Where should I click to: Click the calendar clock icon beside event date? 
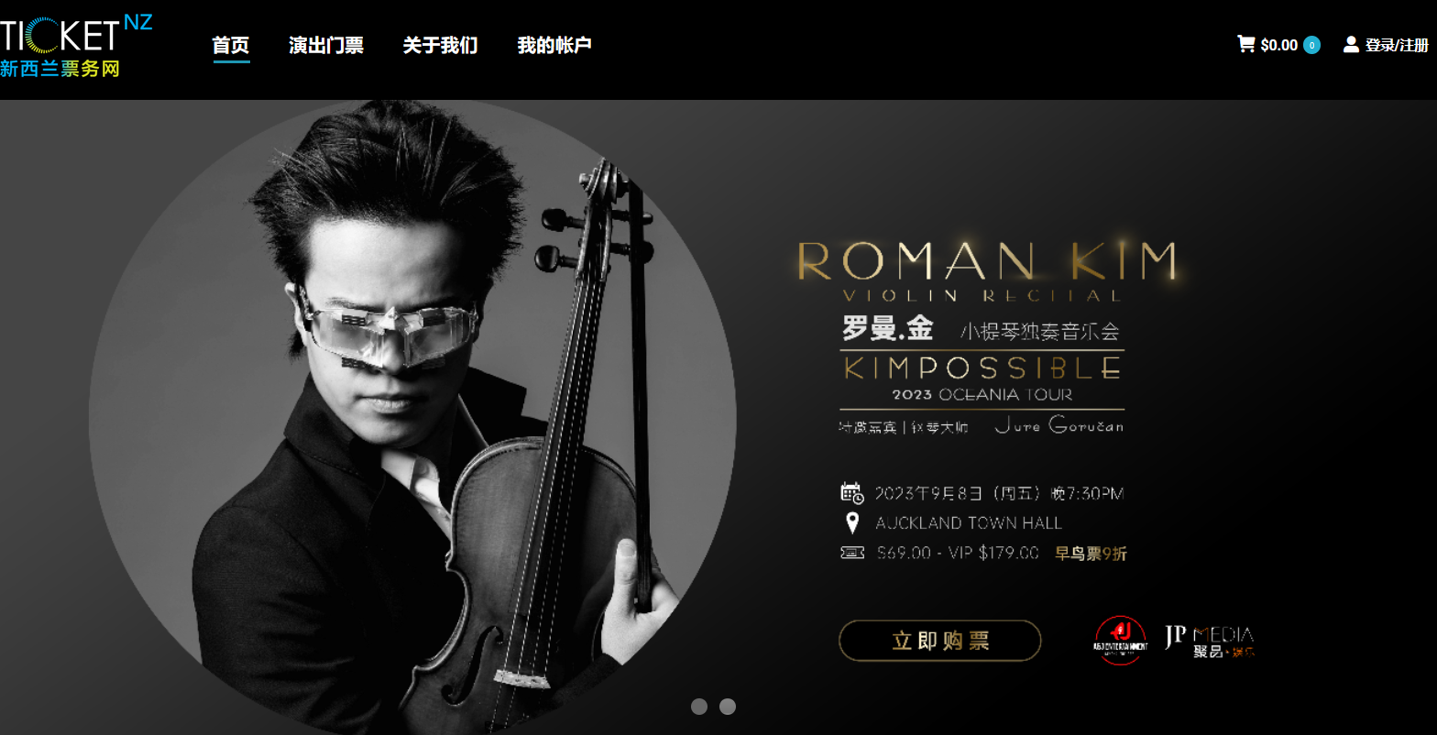tap(852, 493)
